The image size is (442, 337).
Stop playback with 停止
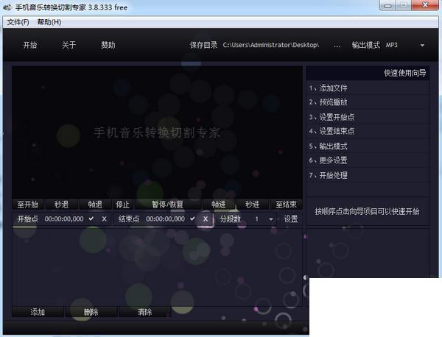tap(122, 205)
